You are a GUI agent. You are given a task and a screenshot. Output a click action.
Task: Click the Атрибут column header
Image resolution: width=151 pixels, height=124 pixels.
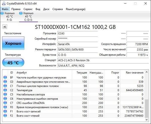[44, 73]
